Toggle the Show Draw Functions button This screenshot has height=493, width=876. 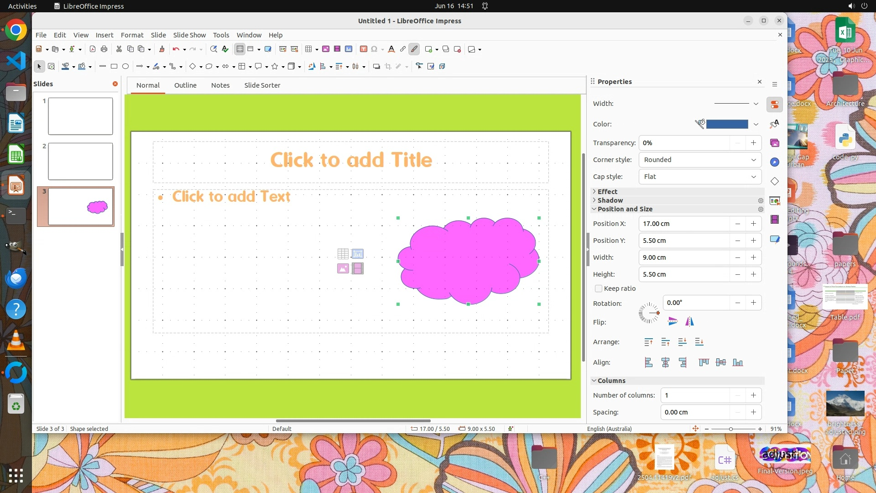click(414, 49)
